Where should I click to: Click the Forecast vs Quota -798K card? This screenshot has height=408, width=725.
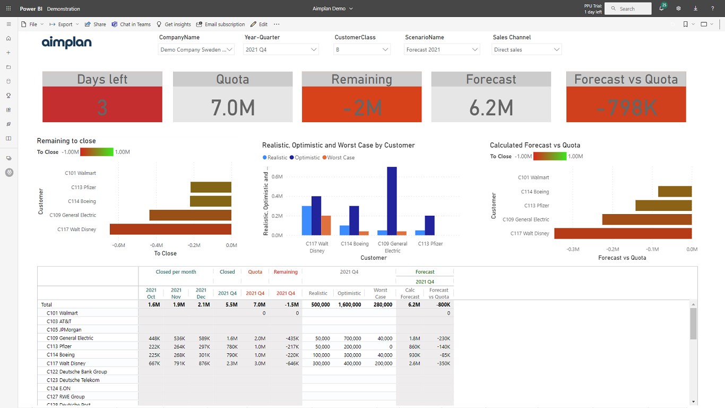626,97
